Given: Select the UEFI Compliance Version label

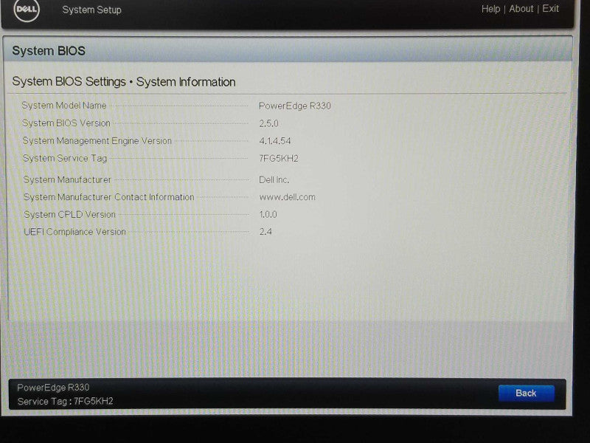Looking at the screenshot, I should pos(75,232).
